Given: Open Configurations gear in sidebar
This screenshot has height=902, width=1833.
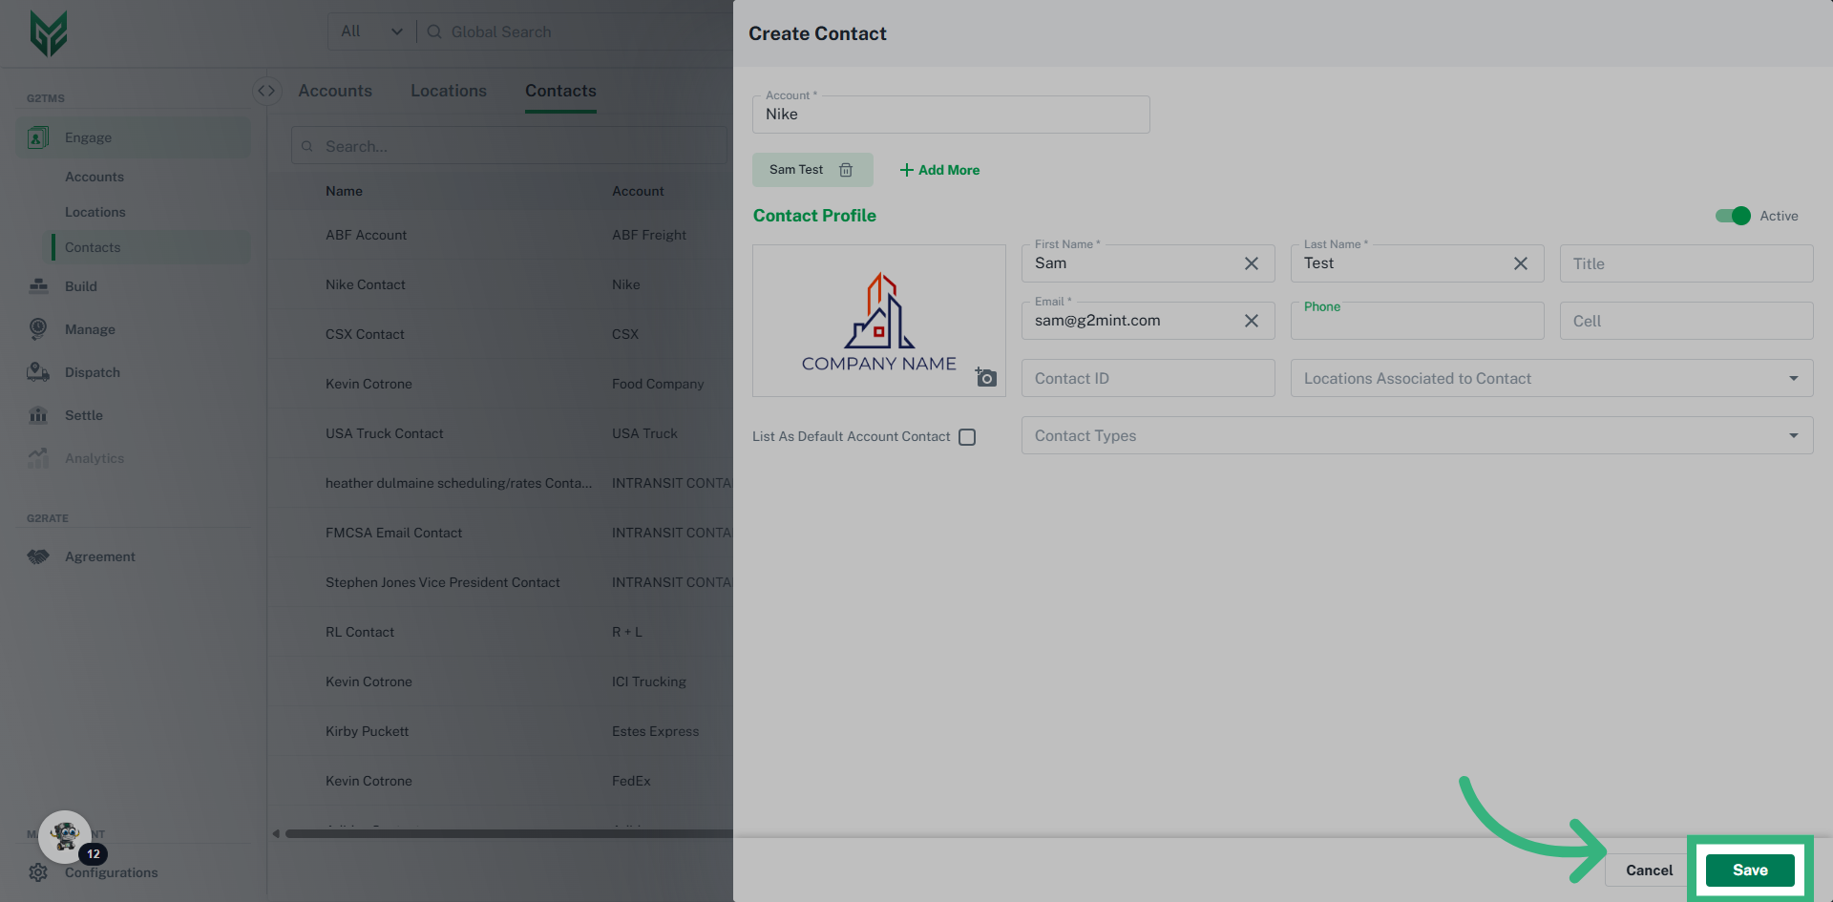Looking at the screenshot, I should [x=38, y=872].
